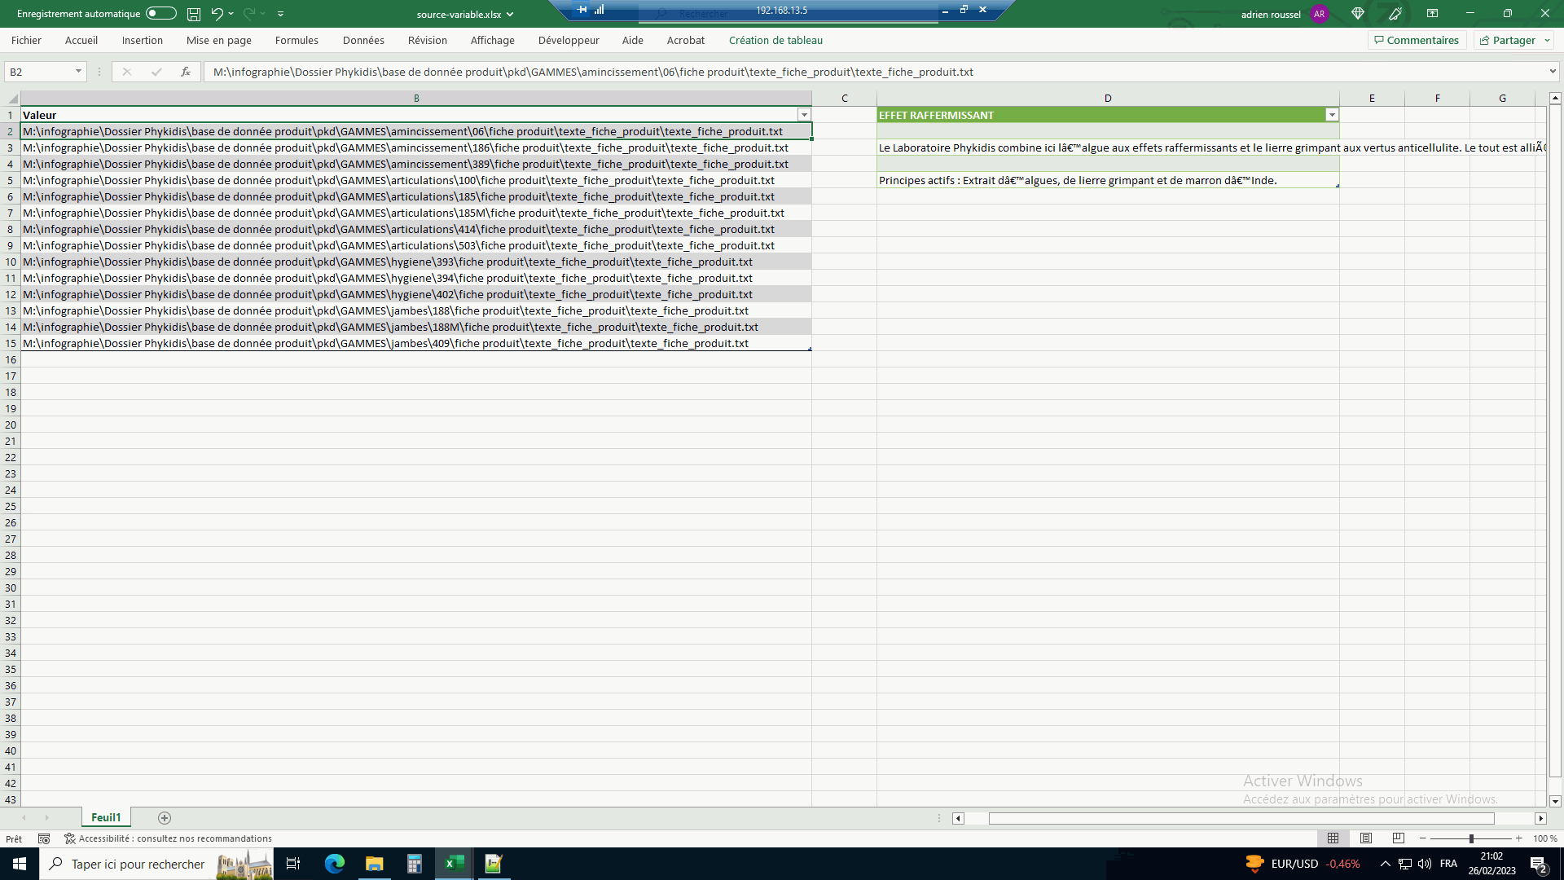Screen dimensions: 1564x880
Task: Click the Insert Function fx icon
Action: 186,72
